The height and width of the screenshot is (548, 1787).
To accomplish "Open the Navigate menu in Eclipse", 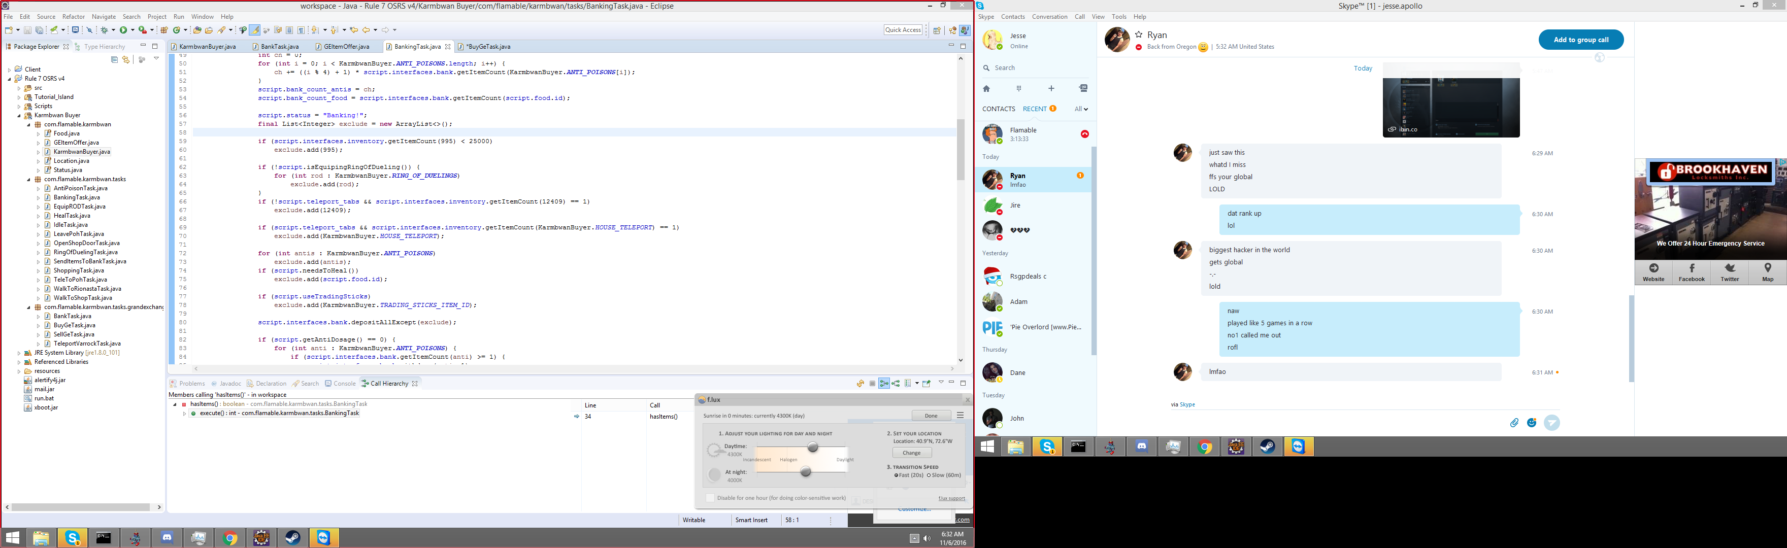I will (104, 17).
